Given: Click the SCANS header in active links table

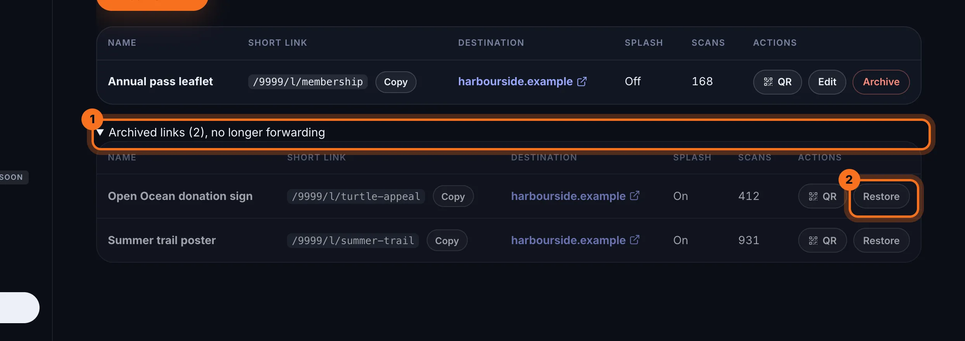Looking at the screenshot, I should click(708, 43).
